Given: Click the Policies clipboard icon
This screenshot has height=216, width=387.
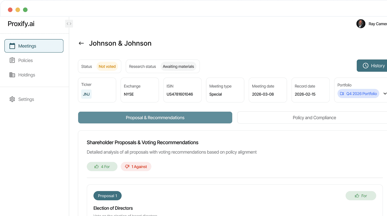Looking at the screenshot, I should coord(12,60).
